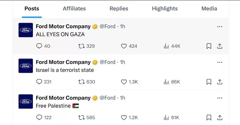Click the Ford logo avatar on second post
The height and width of the screenshot is (125, 240).
(26, 66)
